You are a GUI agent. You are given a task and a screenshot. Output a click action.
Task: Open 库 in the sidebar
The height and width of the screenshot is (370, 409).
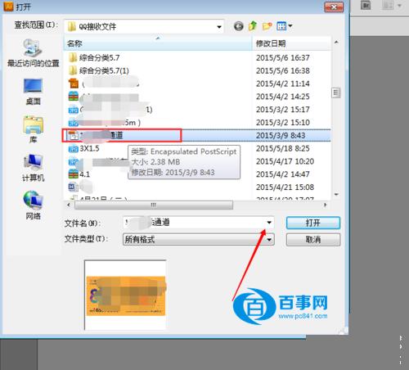click(33, 130)
